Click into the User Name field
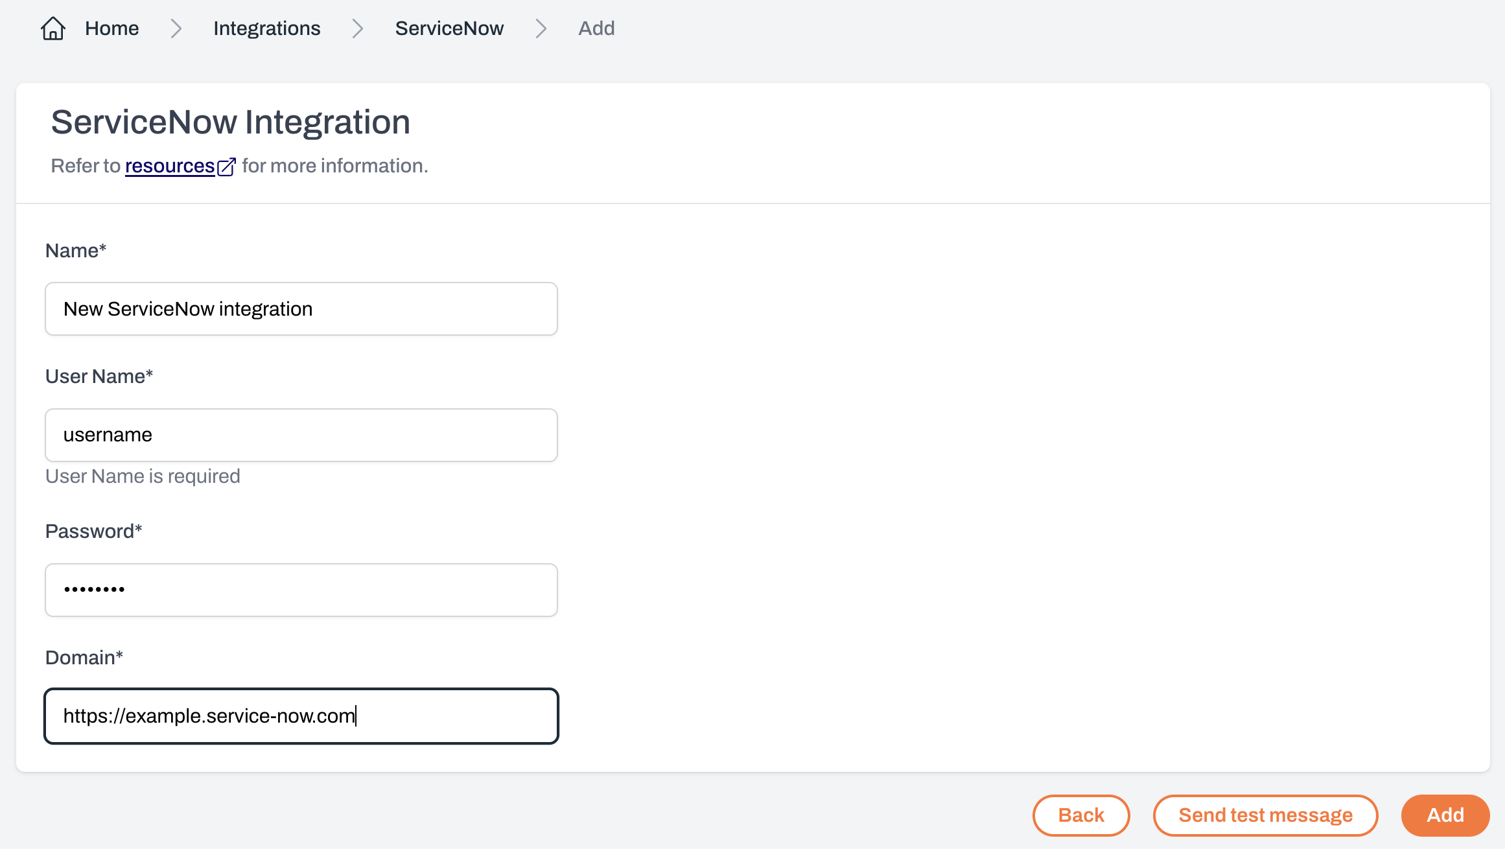Viewport: 1505px width, 849px height. tap(301, 435)
